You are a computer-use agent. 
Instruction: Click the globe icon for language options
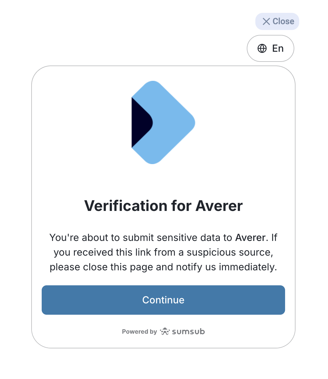pyautogui.click(x=263, y=48)
